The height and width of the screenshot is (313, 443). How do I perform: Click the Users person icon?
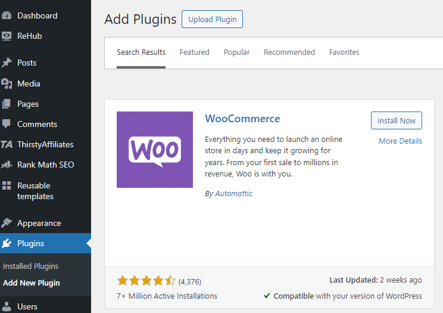pos(7,306)
